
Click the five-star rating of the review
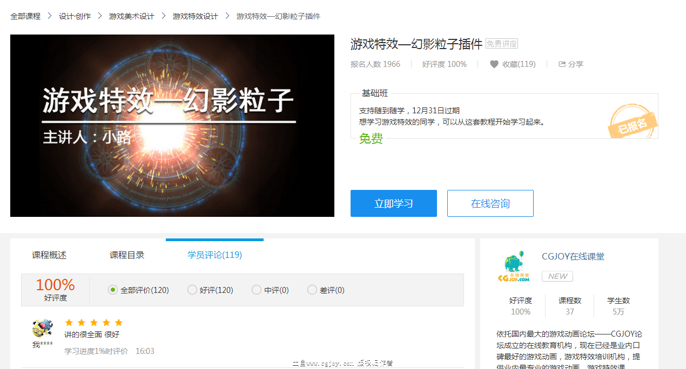click(94, 323)
